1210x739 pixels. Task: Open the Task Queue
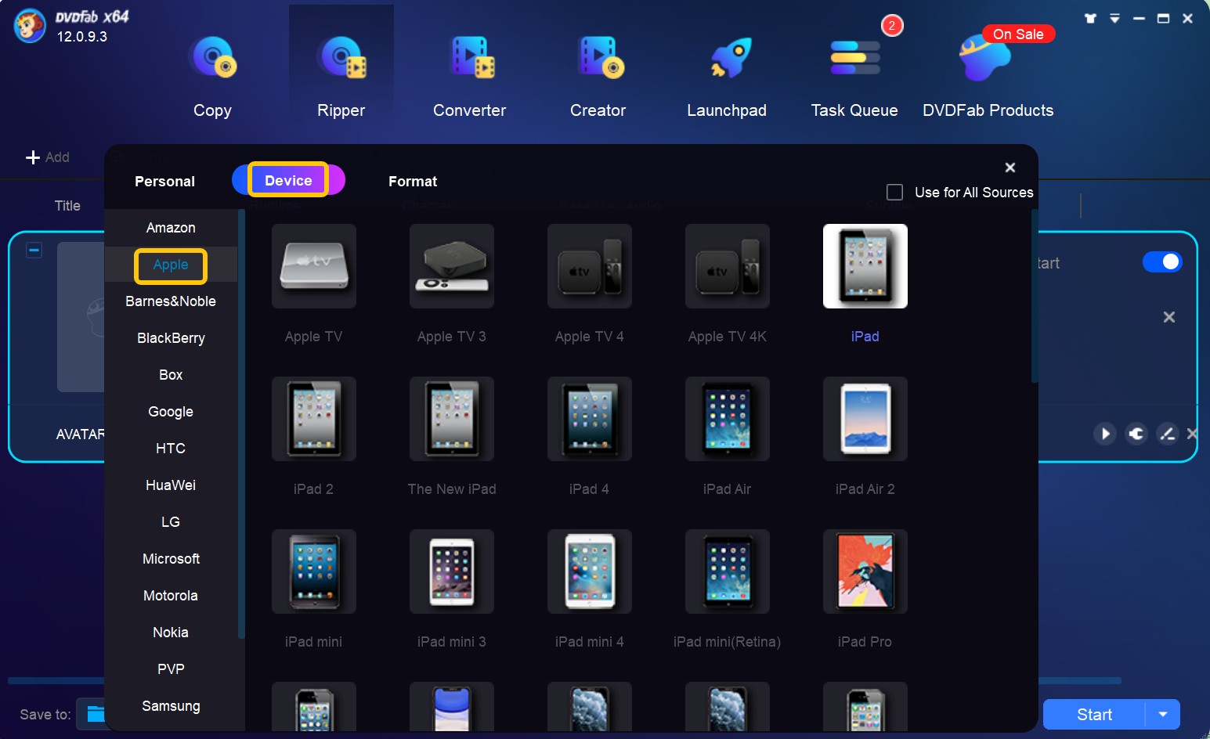click(x=854, y=78)
